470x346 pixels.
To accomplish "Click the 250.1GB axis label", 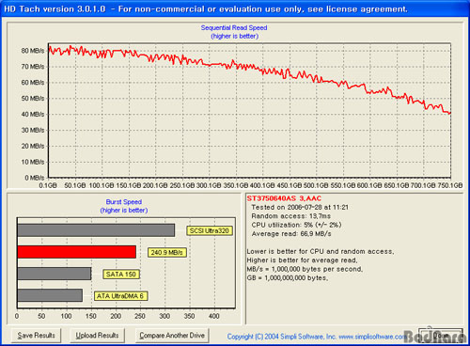I will (x=182, y=185).
